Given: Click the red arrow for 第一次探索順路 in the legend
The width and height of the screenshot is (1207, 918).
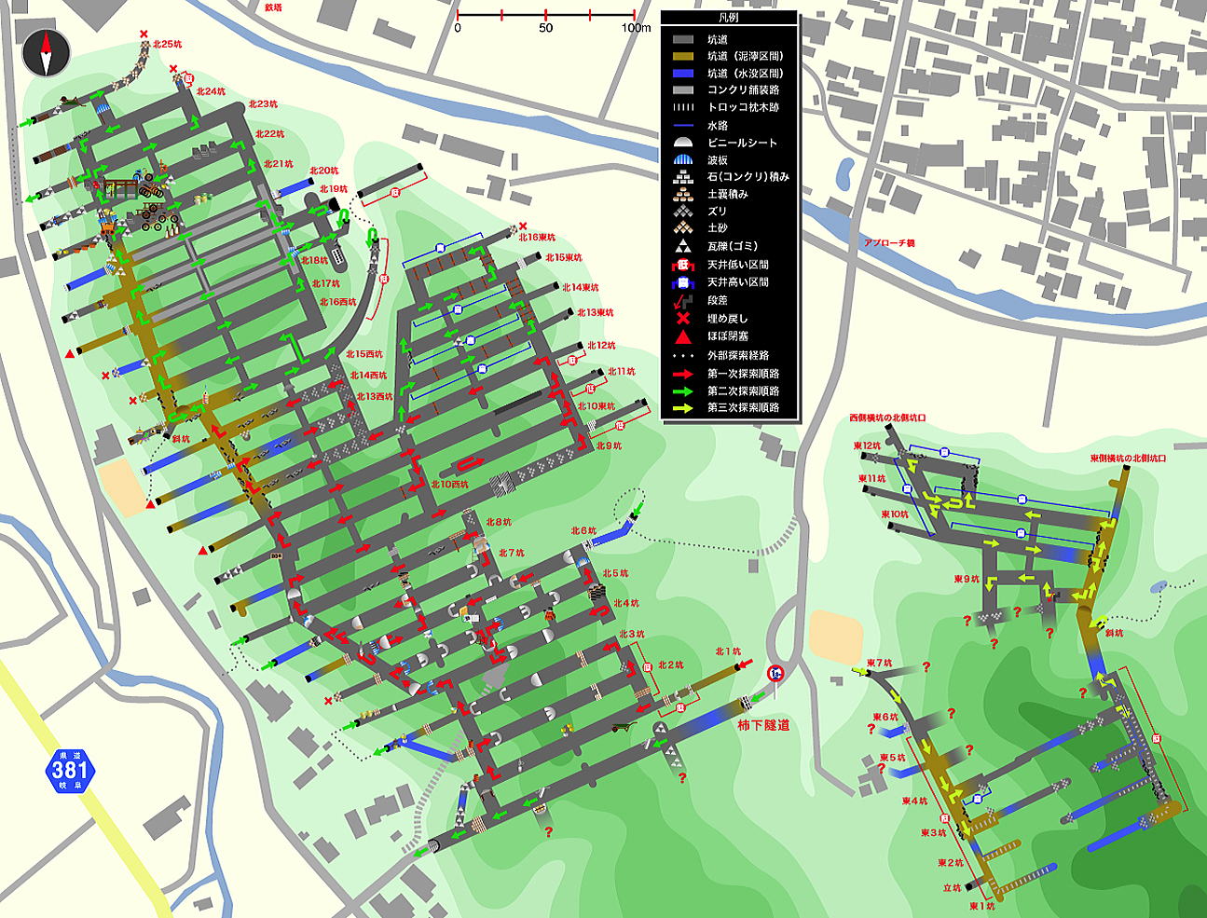Looking at the screenshot, I should coord(684,374).
